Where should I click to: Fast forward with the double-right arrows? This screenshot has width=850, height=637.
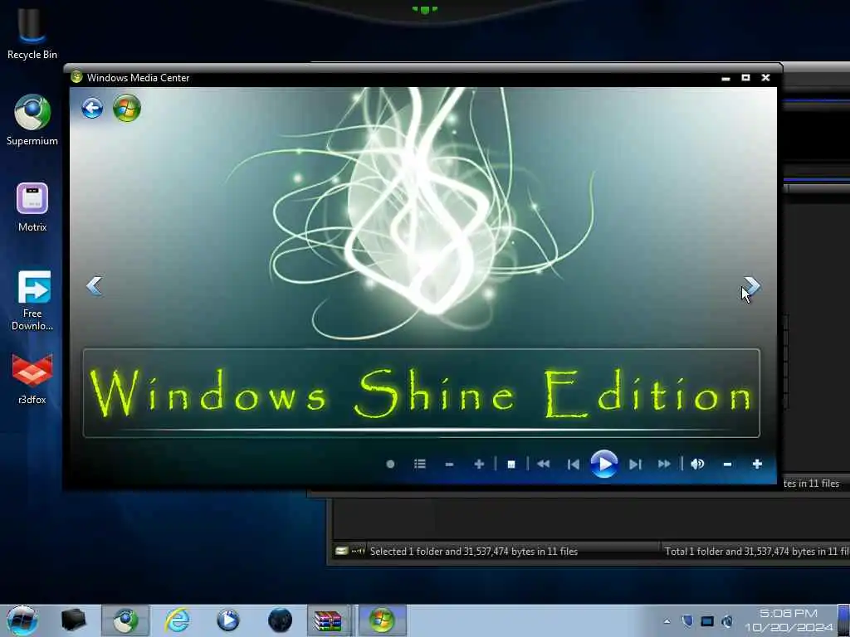664,464
